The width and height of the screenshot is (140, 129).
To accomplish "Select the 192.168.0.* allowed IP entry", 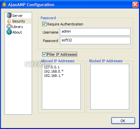I will point(54,71).
